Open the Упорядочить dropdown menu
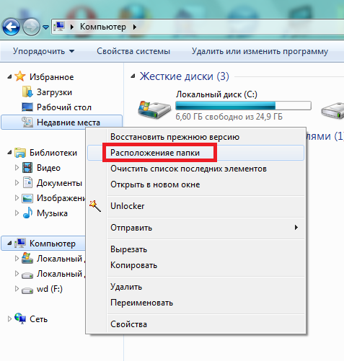 pos(43,51)
